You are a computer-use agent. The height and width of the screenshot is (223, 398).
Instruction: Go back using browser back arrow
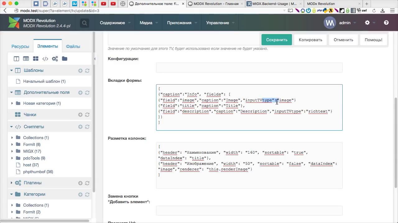(x=5, y=11)
